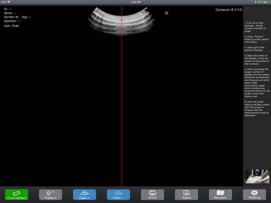Open the Review folder
271x203 pixels.
point(220,195)
